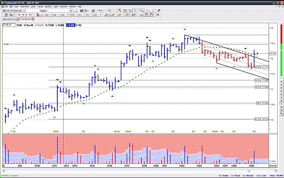Viewport: 284px width, 178px height.
Task: Close the GBP A0-FX tab
Action: (18, 19)
